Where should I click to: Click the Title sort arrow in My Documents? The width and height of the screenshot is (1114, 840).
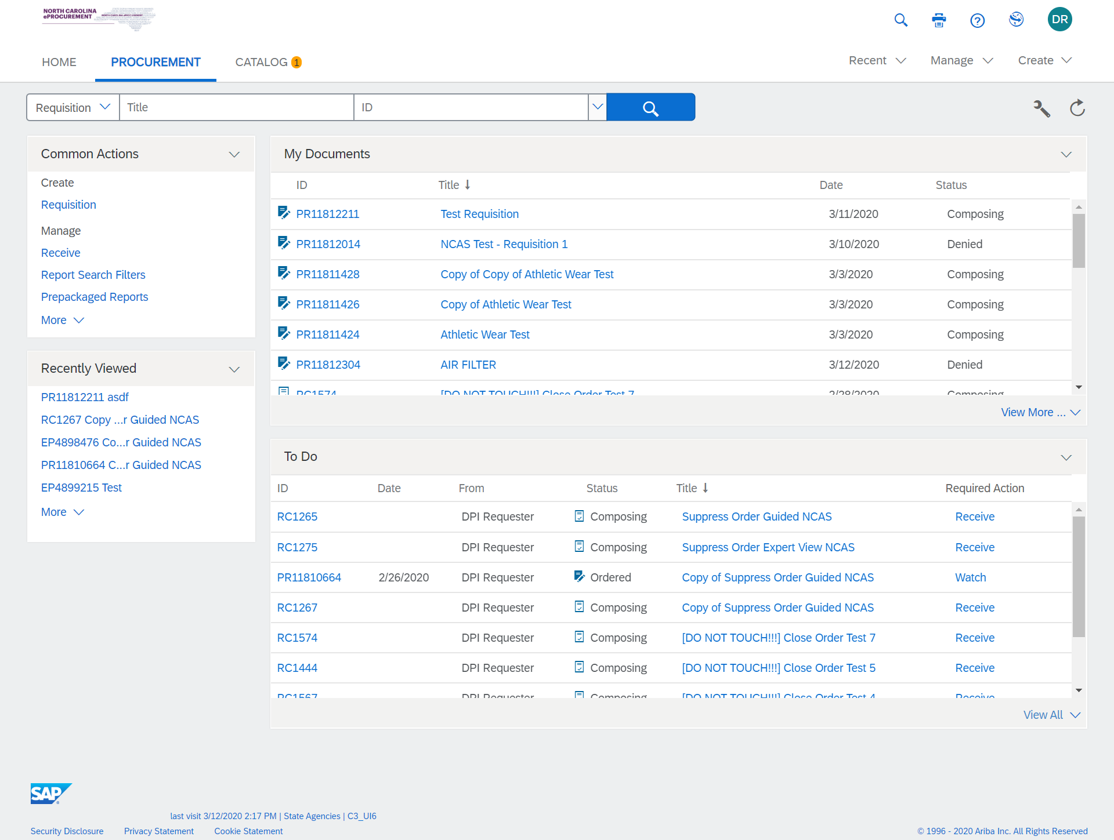(x=468, y=185)
